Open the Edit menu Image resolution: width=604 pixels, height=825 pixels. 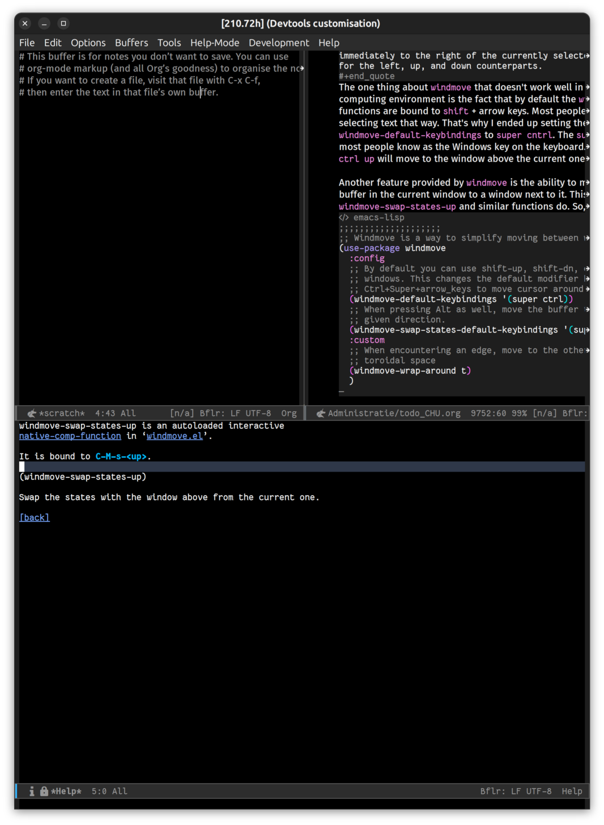(53, 43)
